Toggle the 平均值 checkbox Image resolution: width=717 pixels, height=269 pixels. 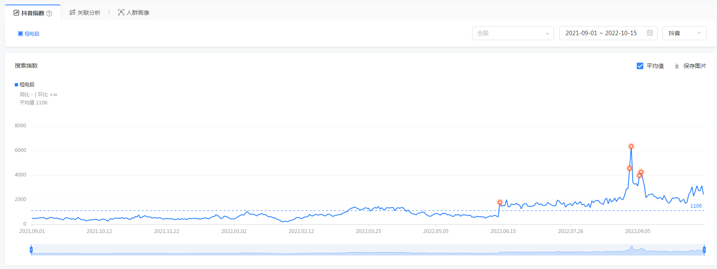click(640, 66)
